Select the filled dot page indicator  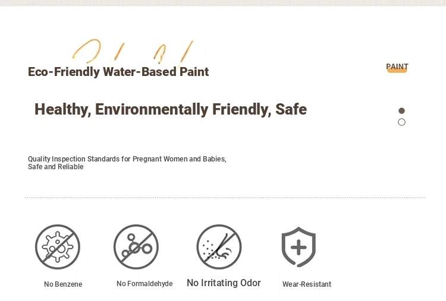(401, 110)
